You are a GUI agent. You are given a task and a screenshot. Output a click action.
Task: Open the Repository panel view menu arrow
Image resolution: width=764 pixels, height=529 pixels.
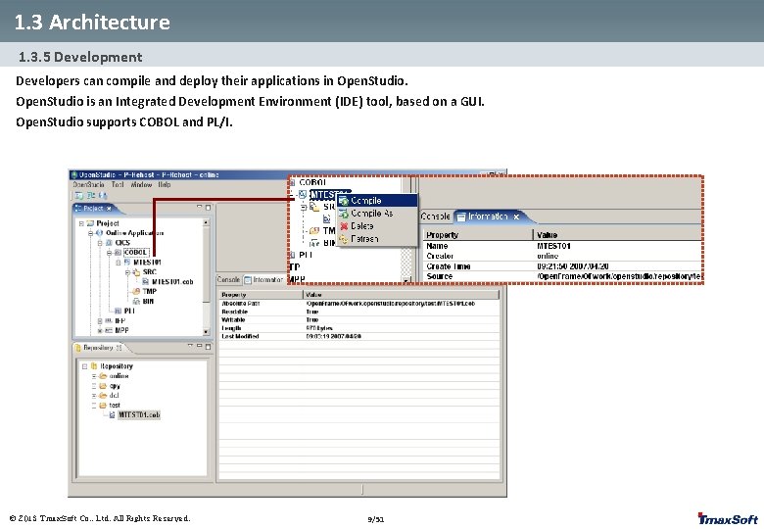point(191,347)
